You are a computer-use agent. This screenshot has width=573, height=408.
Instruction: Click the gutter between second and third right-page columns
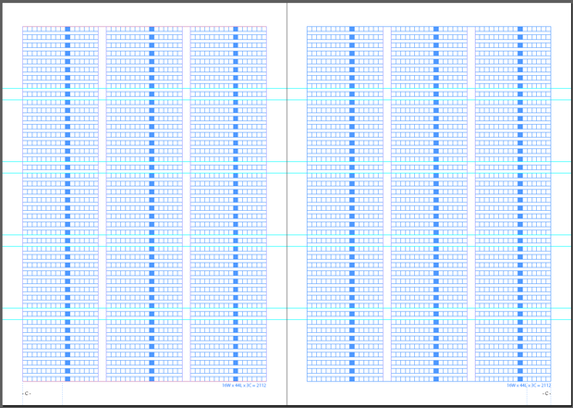[471, 204]
